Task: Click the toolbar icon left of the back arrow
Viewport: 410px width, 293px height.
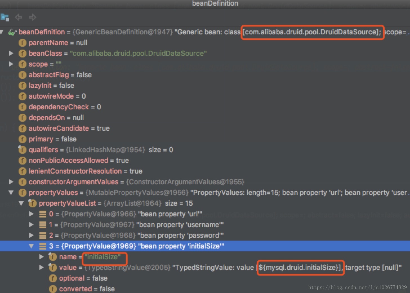Action: [5, 17]
